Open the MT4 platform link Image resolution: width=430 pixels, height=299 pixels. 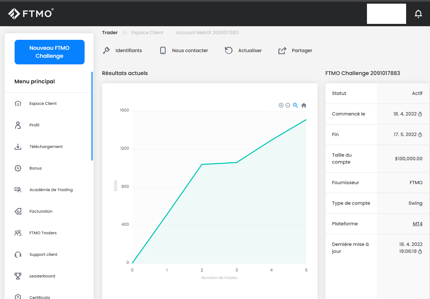click(417, 224)
